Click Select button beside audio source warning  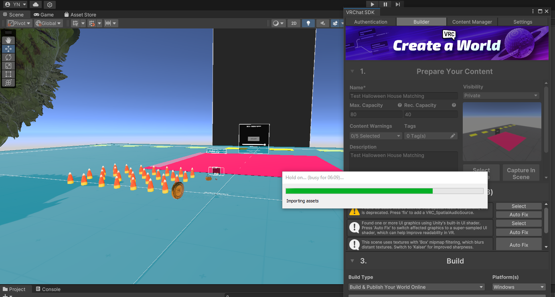click(519, 206)
